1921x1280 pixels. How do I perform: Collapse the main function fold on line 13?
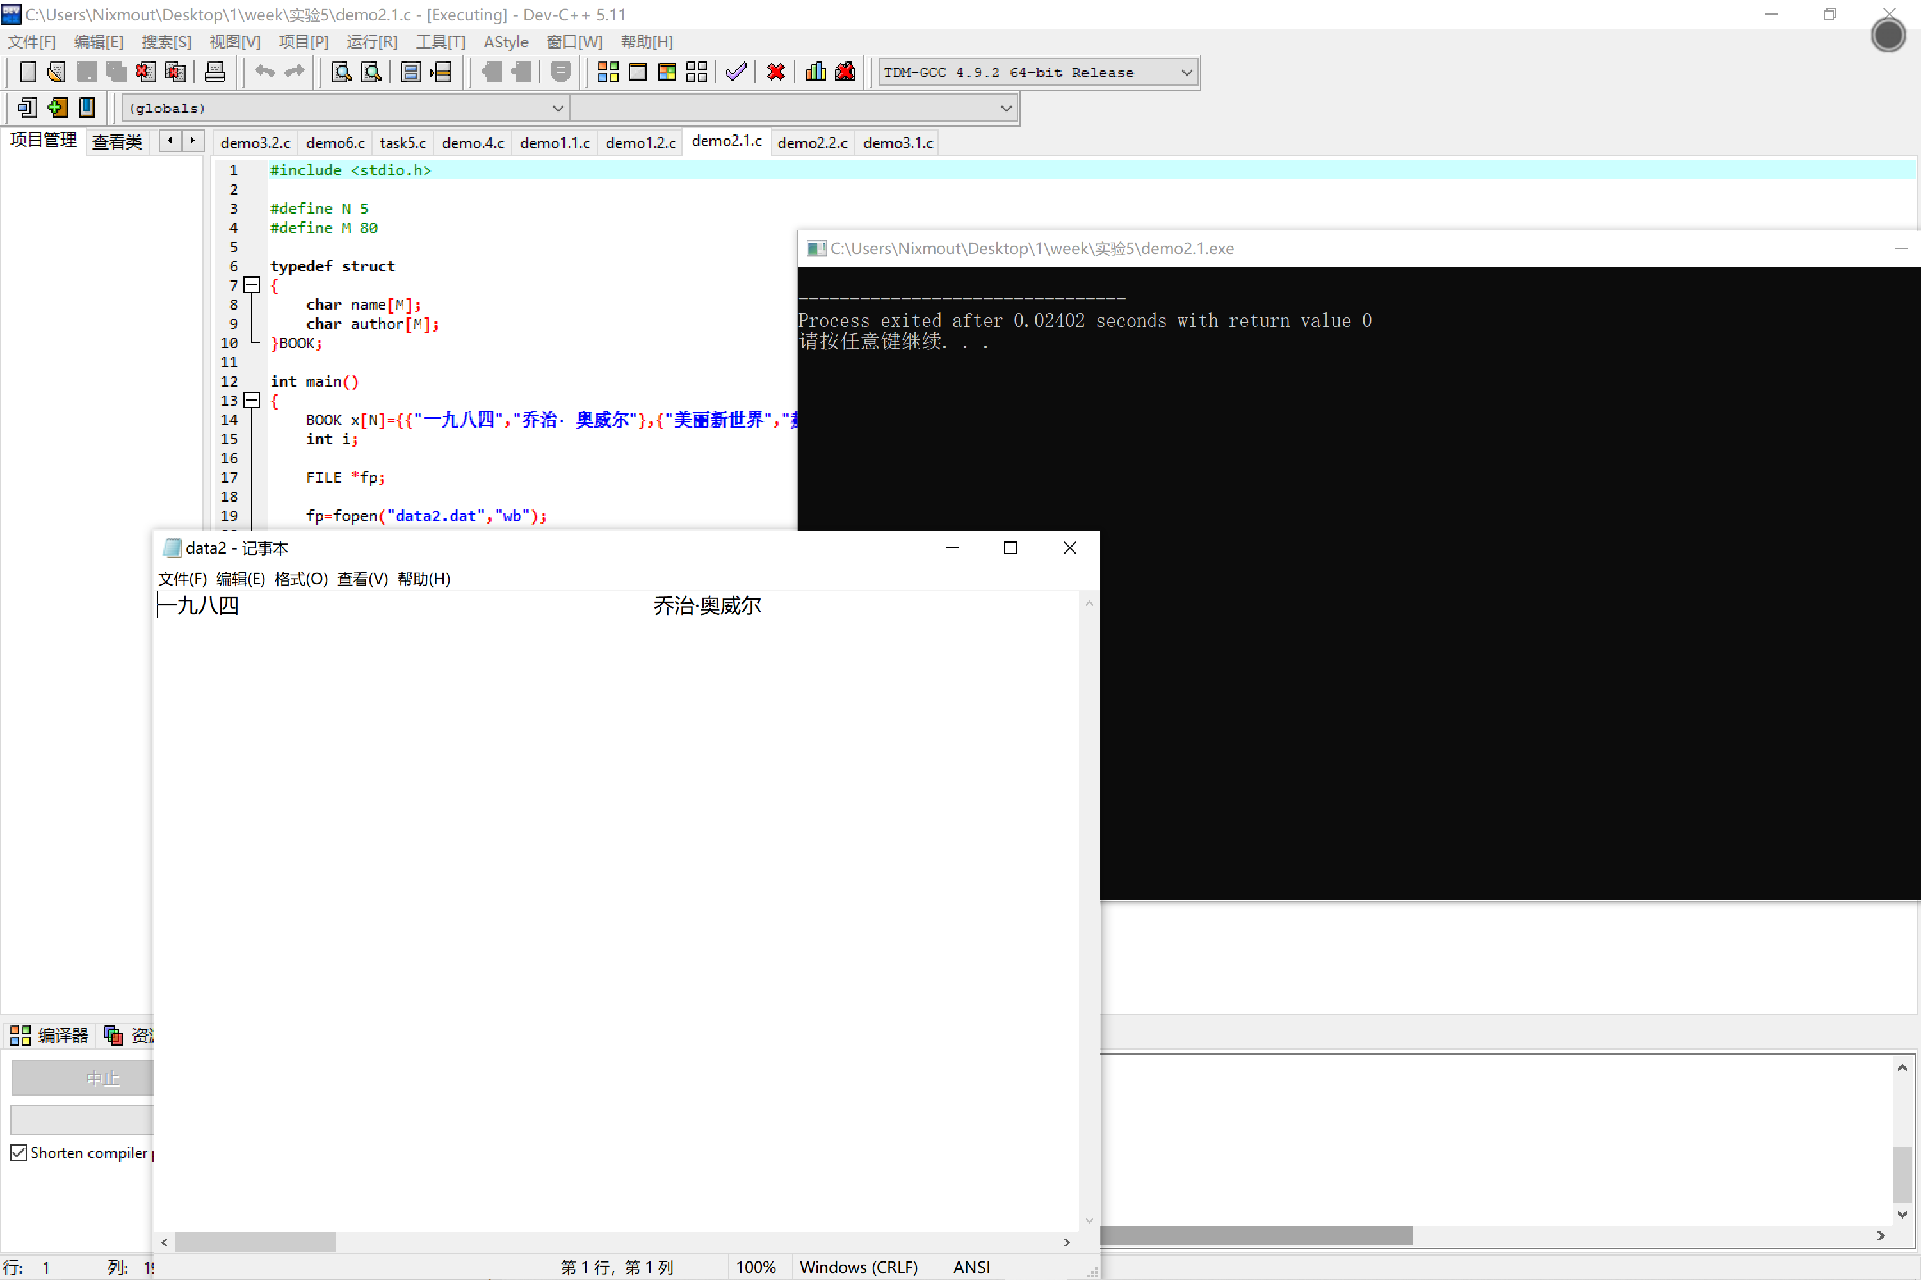click(x=252, y=400)
